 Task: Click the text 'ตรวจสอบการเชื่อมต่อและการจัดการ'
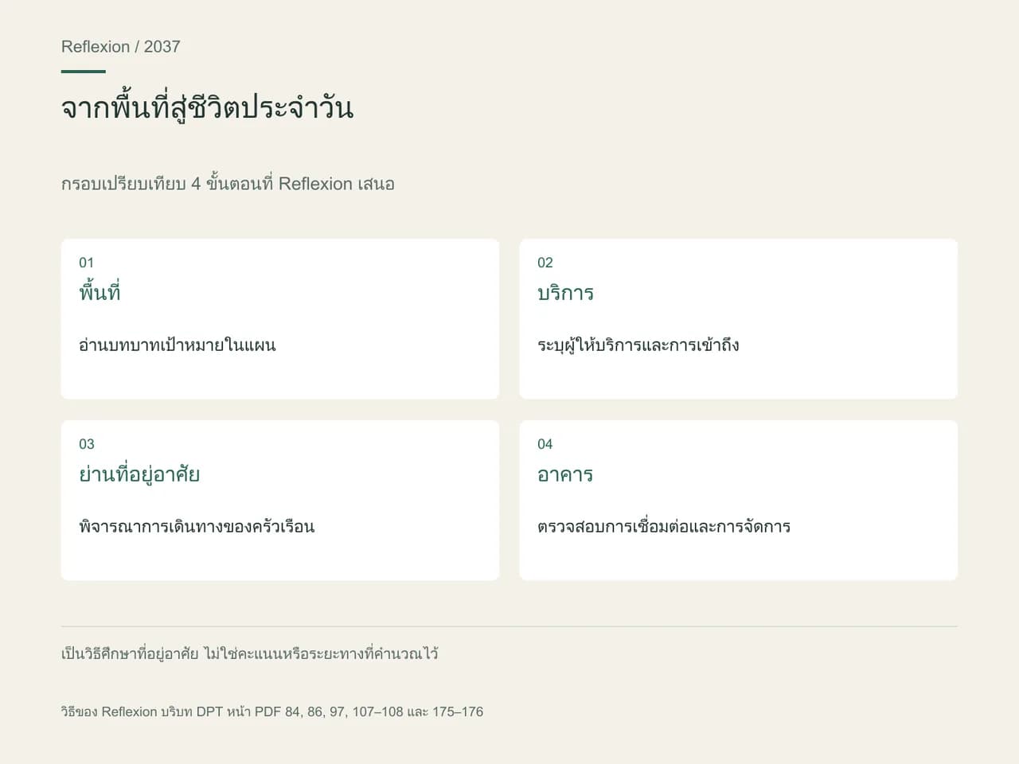click(x=664, y=527)
